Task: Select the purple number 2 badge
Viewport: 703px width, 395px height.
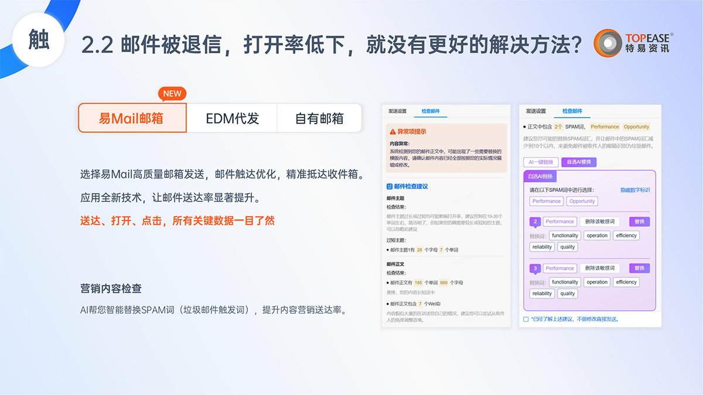Action: [535, 222]
